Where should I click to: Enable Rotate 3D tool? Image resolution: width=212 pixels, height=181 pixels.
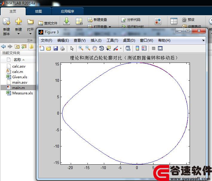[102, 48]
